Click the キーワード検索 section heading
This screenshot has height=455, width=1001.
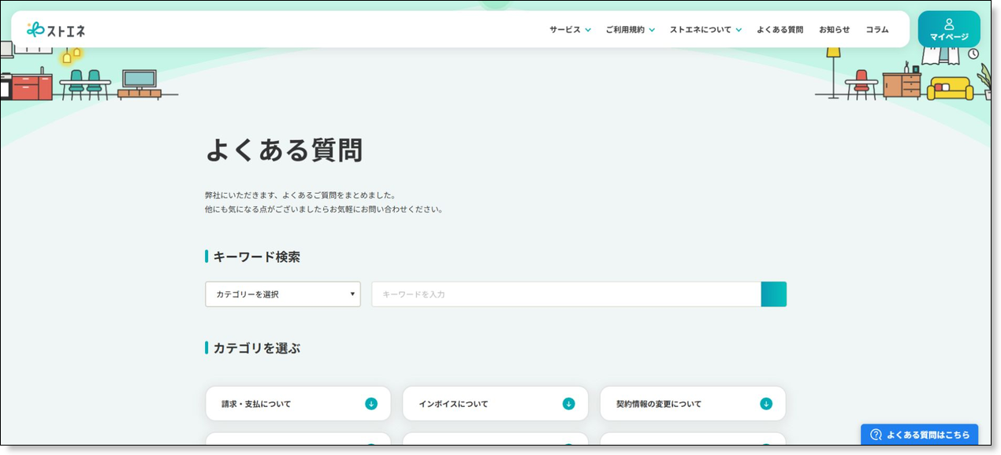[x=256, y=257]
